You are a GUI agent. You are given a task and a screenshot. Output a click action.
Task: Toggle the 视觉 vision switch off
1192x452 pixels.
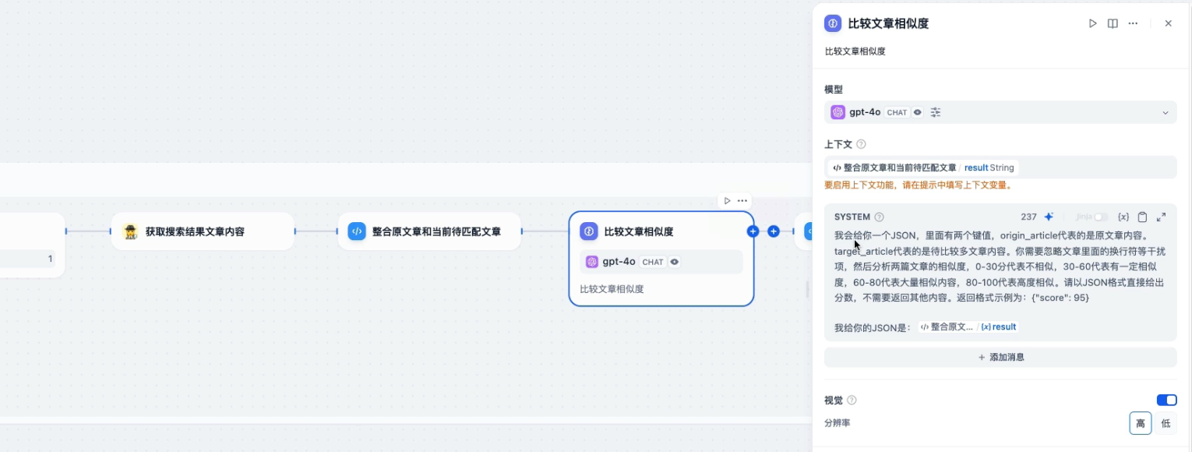coord(1166,400)
